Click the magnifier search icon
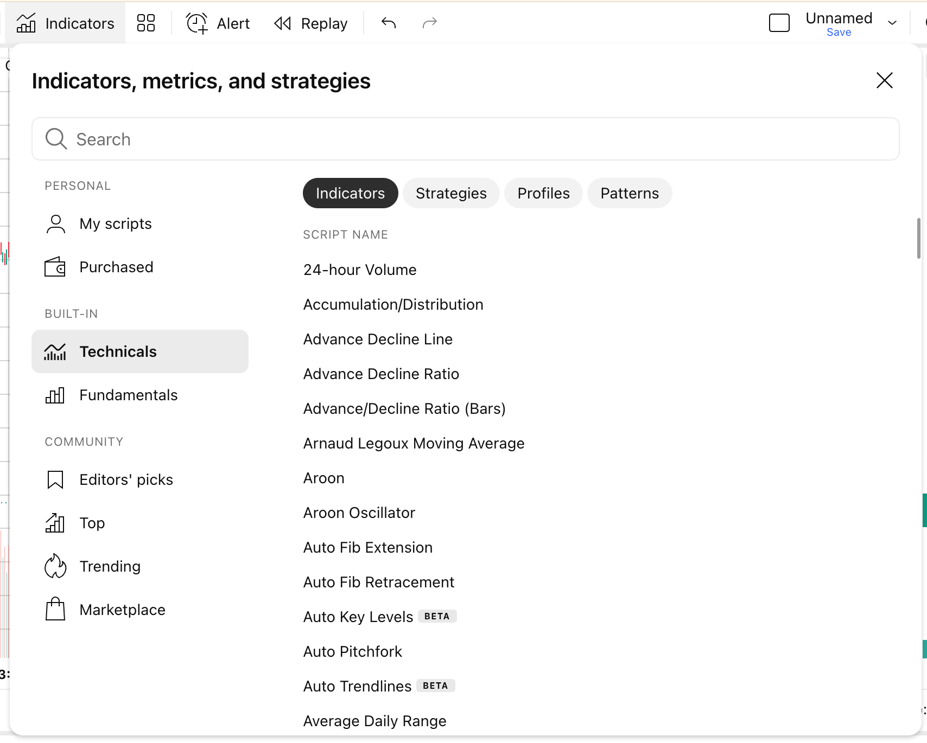The height and width of the screenshot is (743, 927). point(56,139)
